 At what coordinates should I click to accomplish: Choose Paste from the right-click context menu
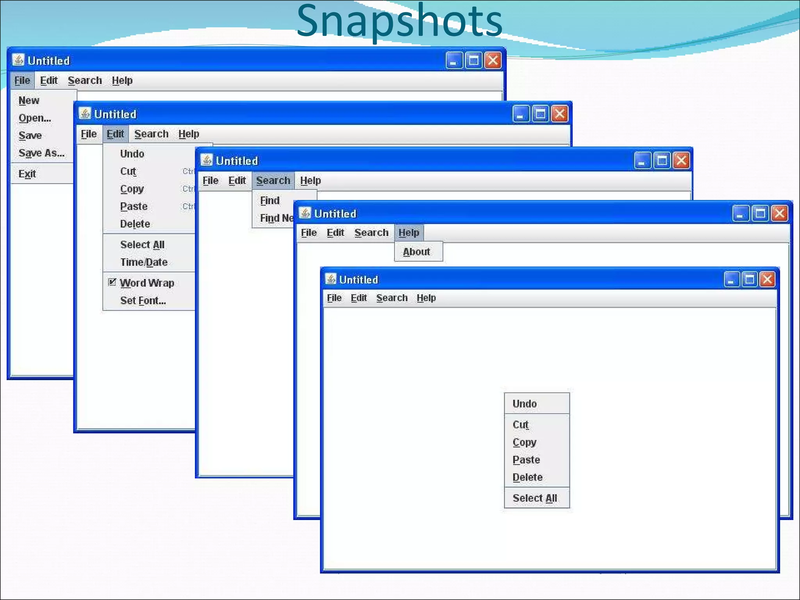(x=537, y=460)
